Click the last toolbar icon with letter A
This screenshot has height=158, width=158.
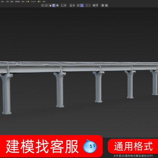pos(106,6)
